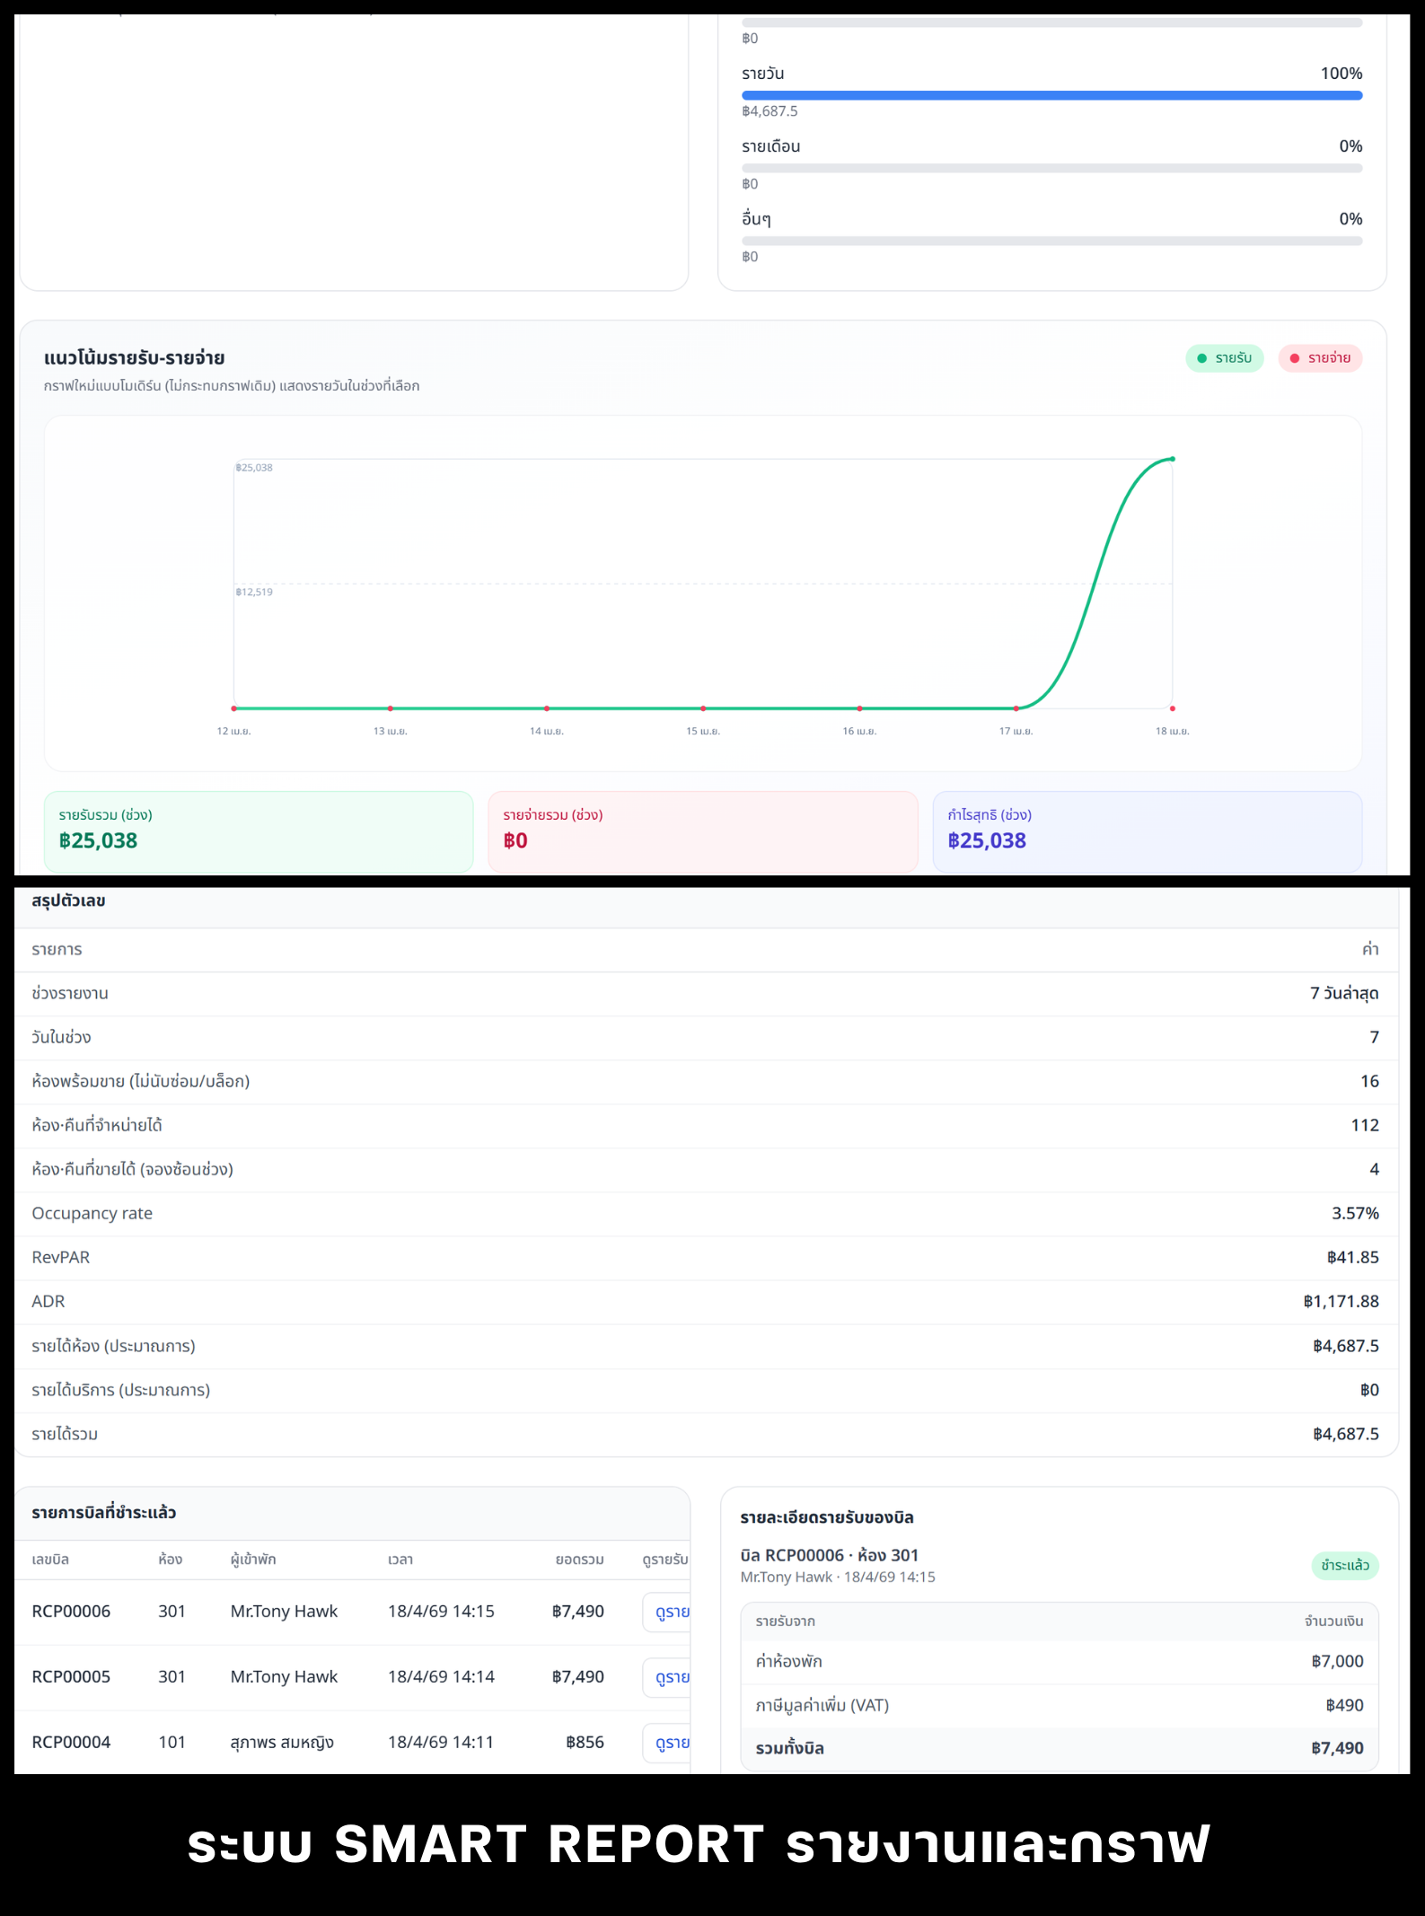This screenshot has width=1425, height=1916.
Task: Click guest name สุภาพร สมหญิง in bill list
Action: click(282, 1743)
